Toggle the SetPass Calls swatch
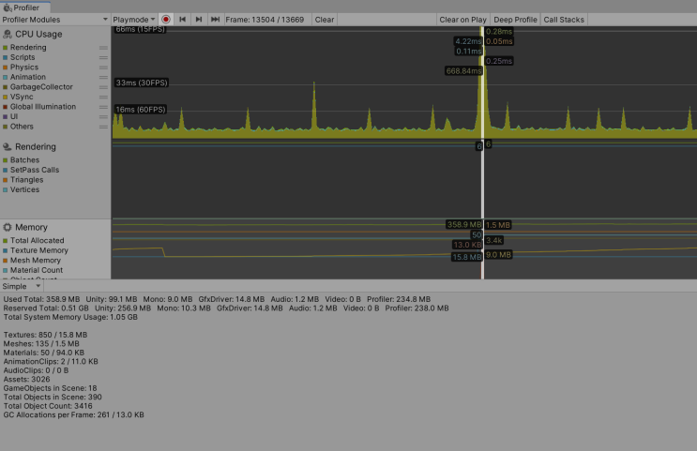Screen dimensions: 697x451 tap(6, 170)
